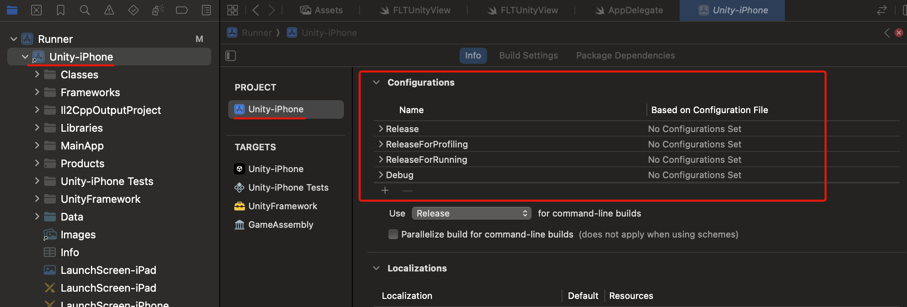Screen dimensions: 907x307
Task: Open the LaunchScreen-iPad image file
Action: pos(108,270)
